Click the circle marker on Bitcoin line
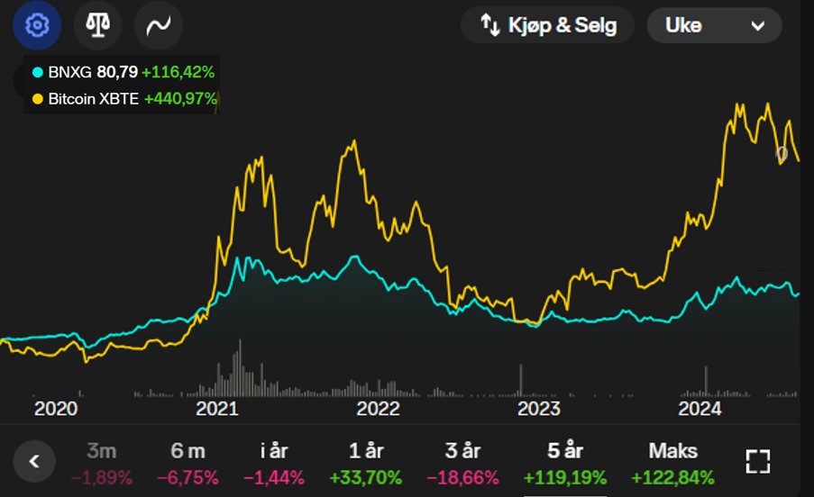The image size is (814, 497). (x=782, y=153)
